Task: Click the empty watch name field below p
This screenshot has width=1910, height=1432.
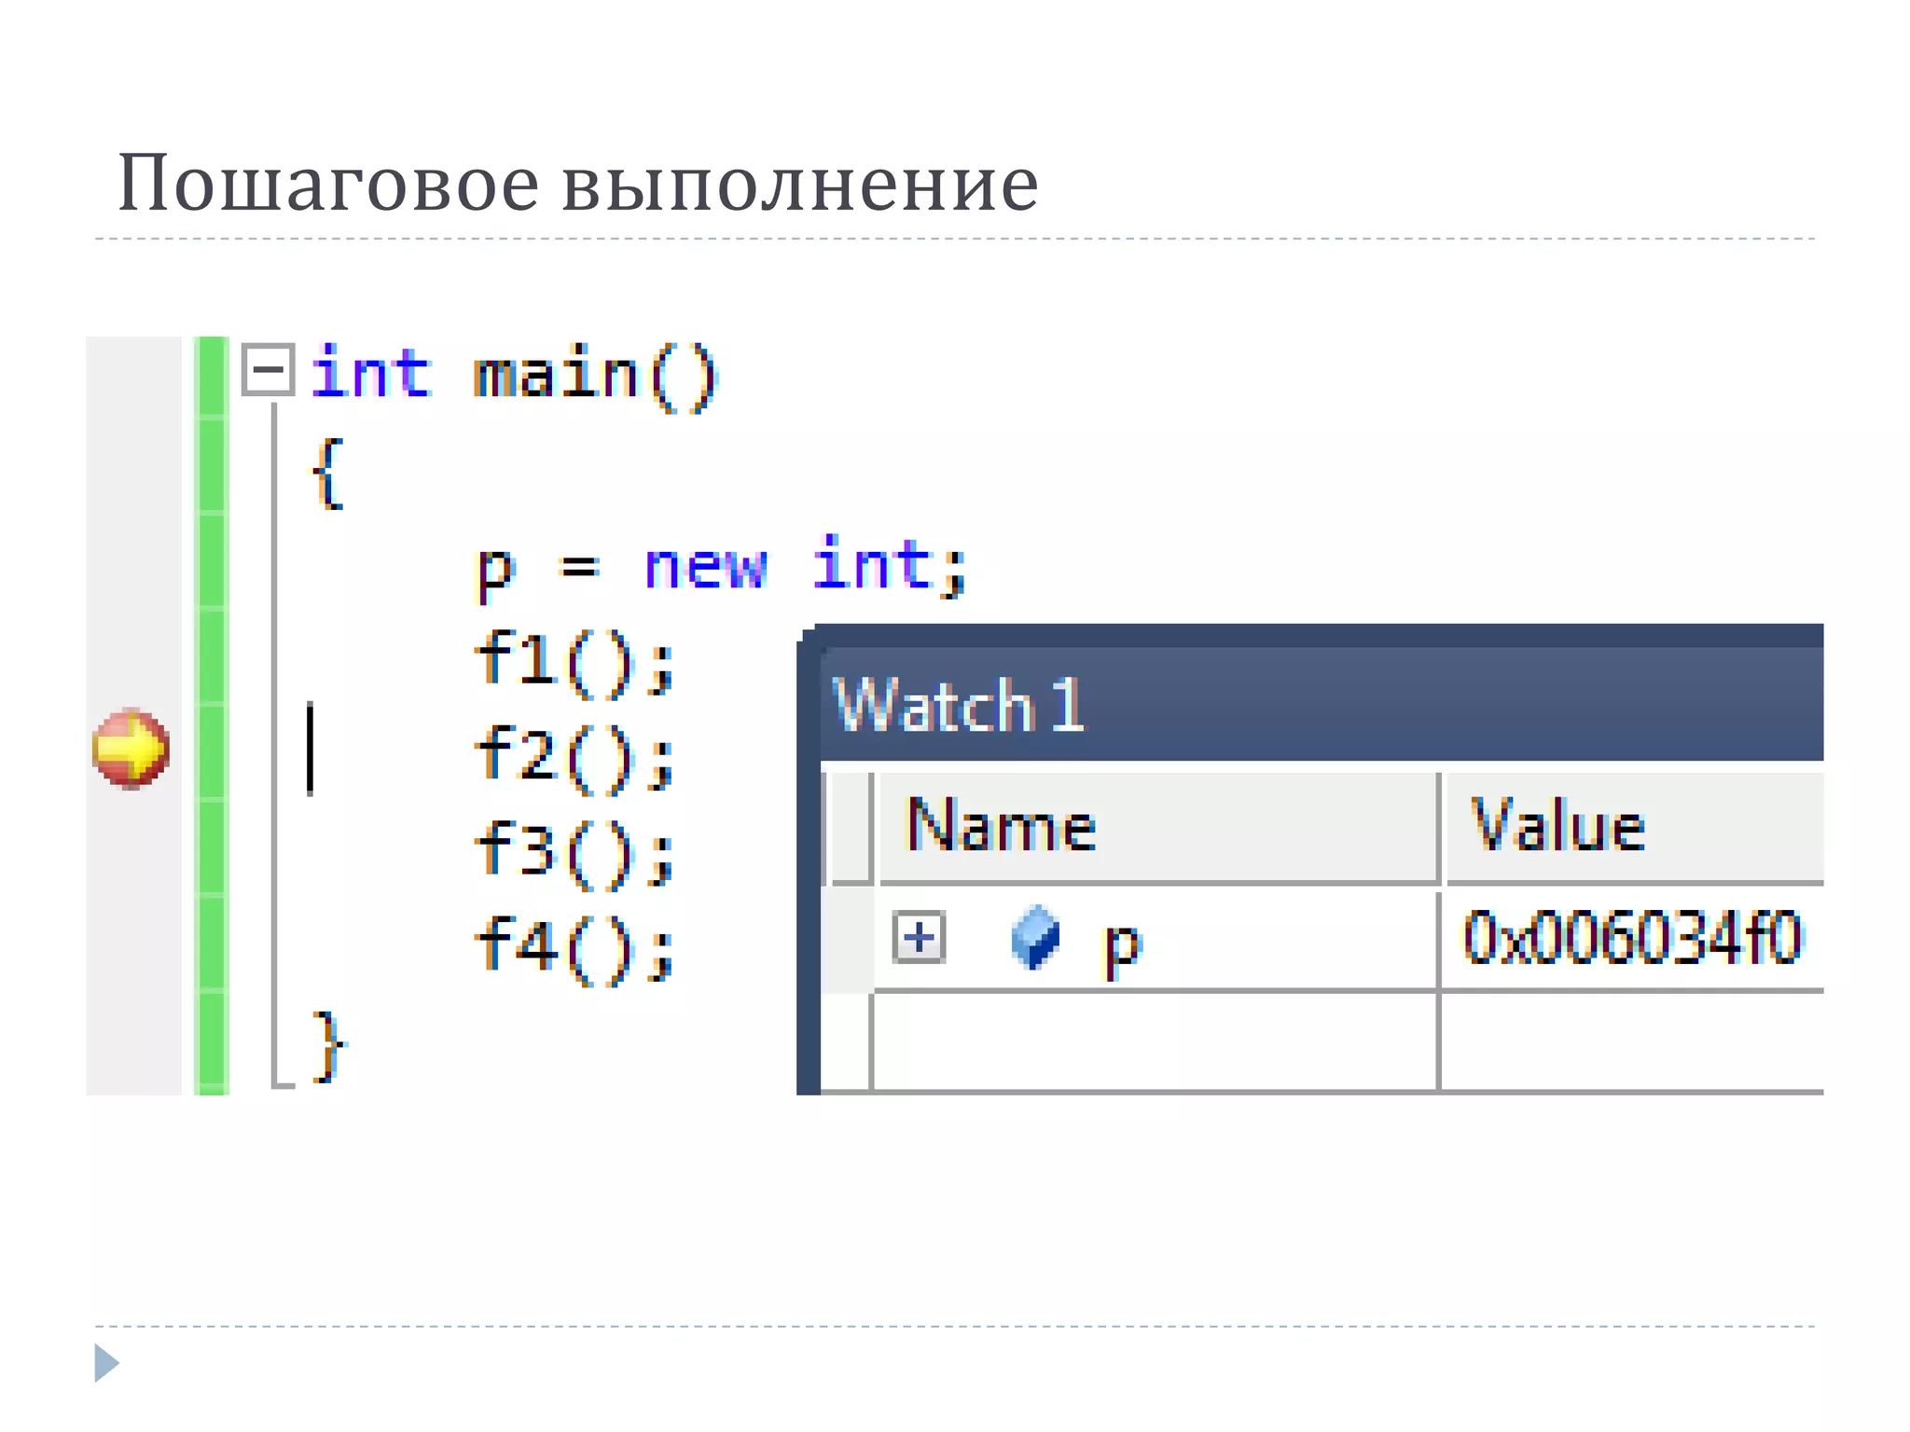Action: pos(1156,1041)
